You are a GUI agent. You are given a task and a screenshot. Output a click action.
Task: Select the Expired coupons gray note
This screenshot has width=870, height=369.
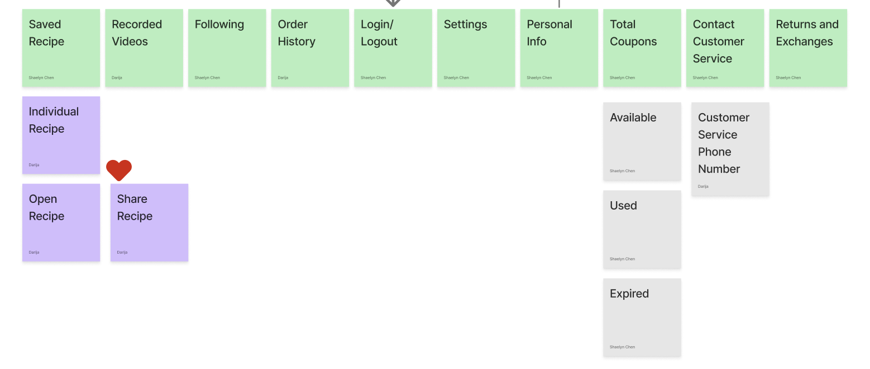pos(642,318)
